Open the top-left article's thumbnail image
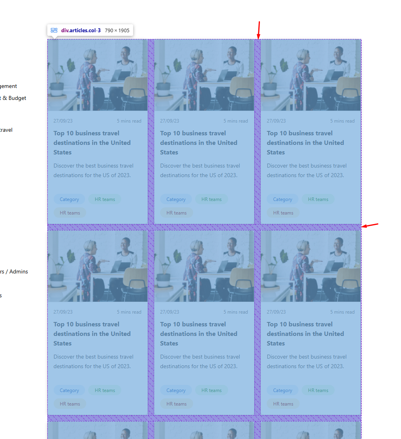401x439 pixels. (x=97, y=75)
